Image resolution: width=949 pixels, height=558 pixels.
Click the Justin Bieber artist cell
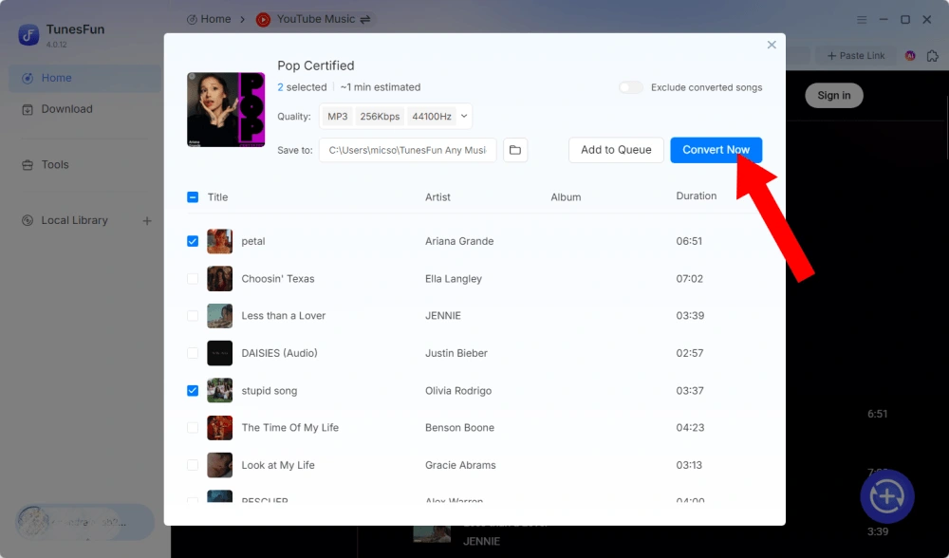[456, 353]
